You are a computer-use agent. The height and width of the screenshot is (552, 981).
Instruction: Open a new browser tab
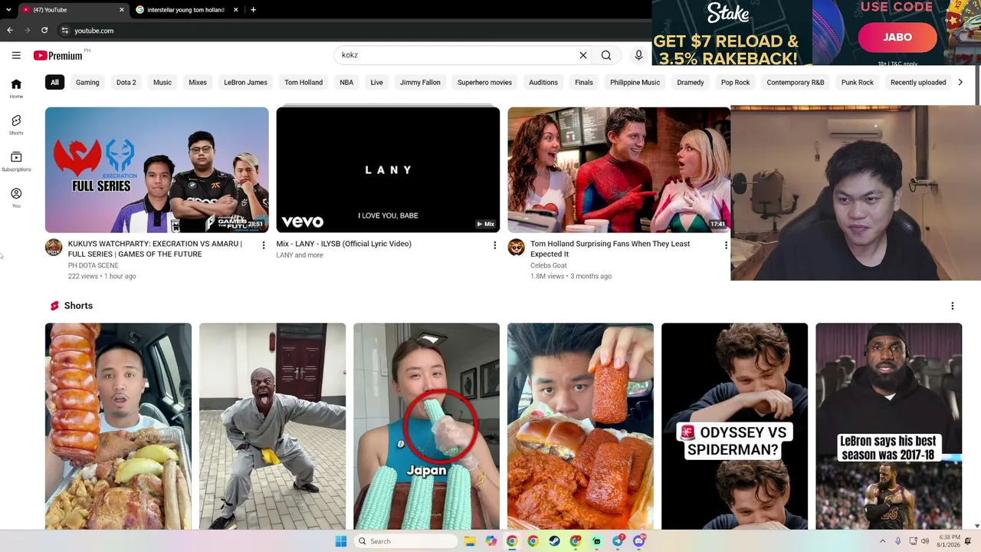coord(253,10)
